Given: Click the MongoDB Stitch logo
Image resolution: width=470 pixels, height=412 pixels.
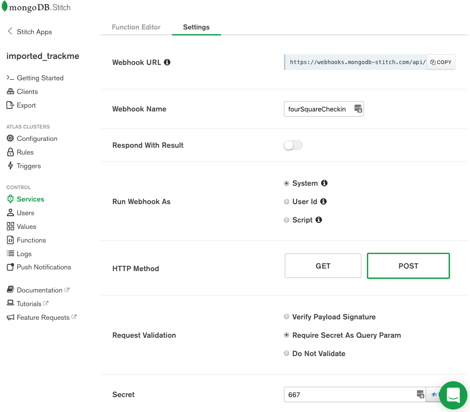Looking at the screenshot, I should tap(36, 7).
